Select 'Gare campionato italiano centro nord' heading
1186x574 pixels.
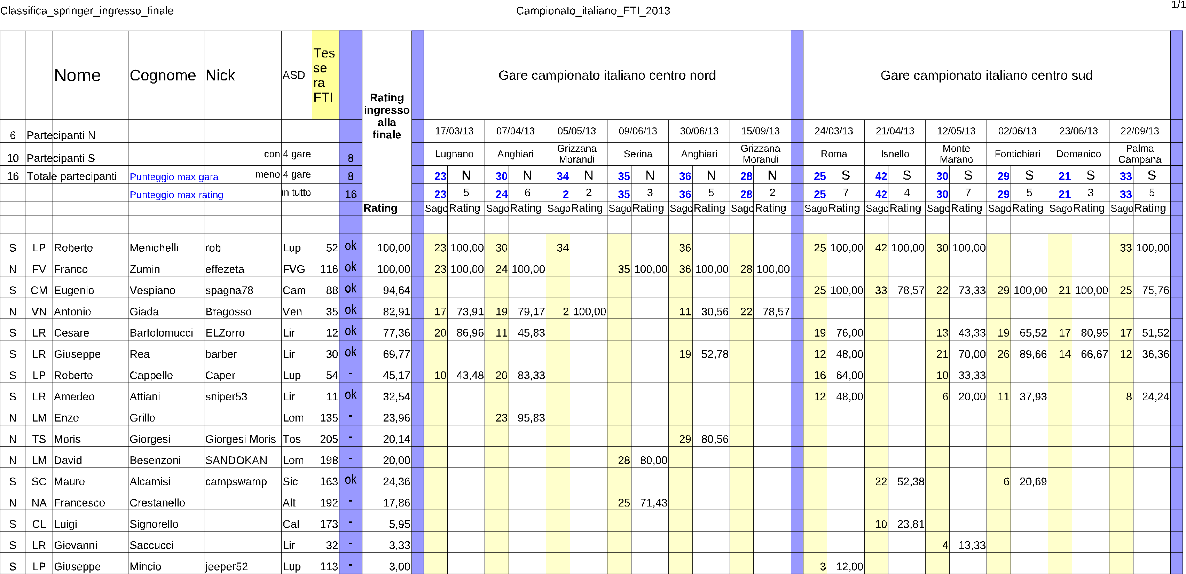tap(607, 75)
